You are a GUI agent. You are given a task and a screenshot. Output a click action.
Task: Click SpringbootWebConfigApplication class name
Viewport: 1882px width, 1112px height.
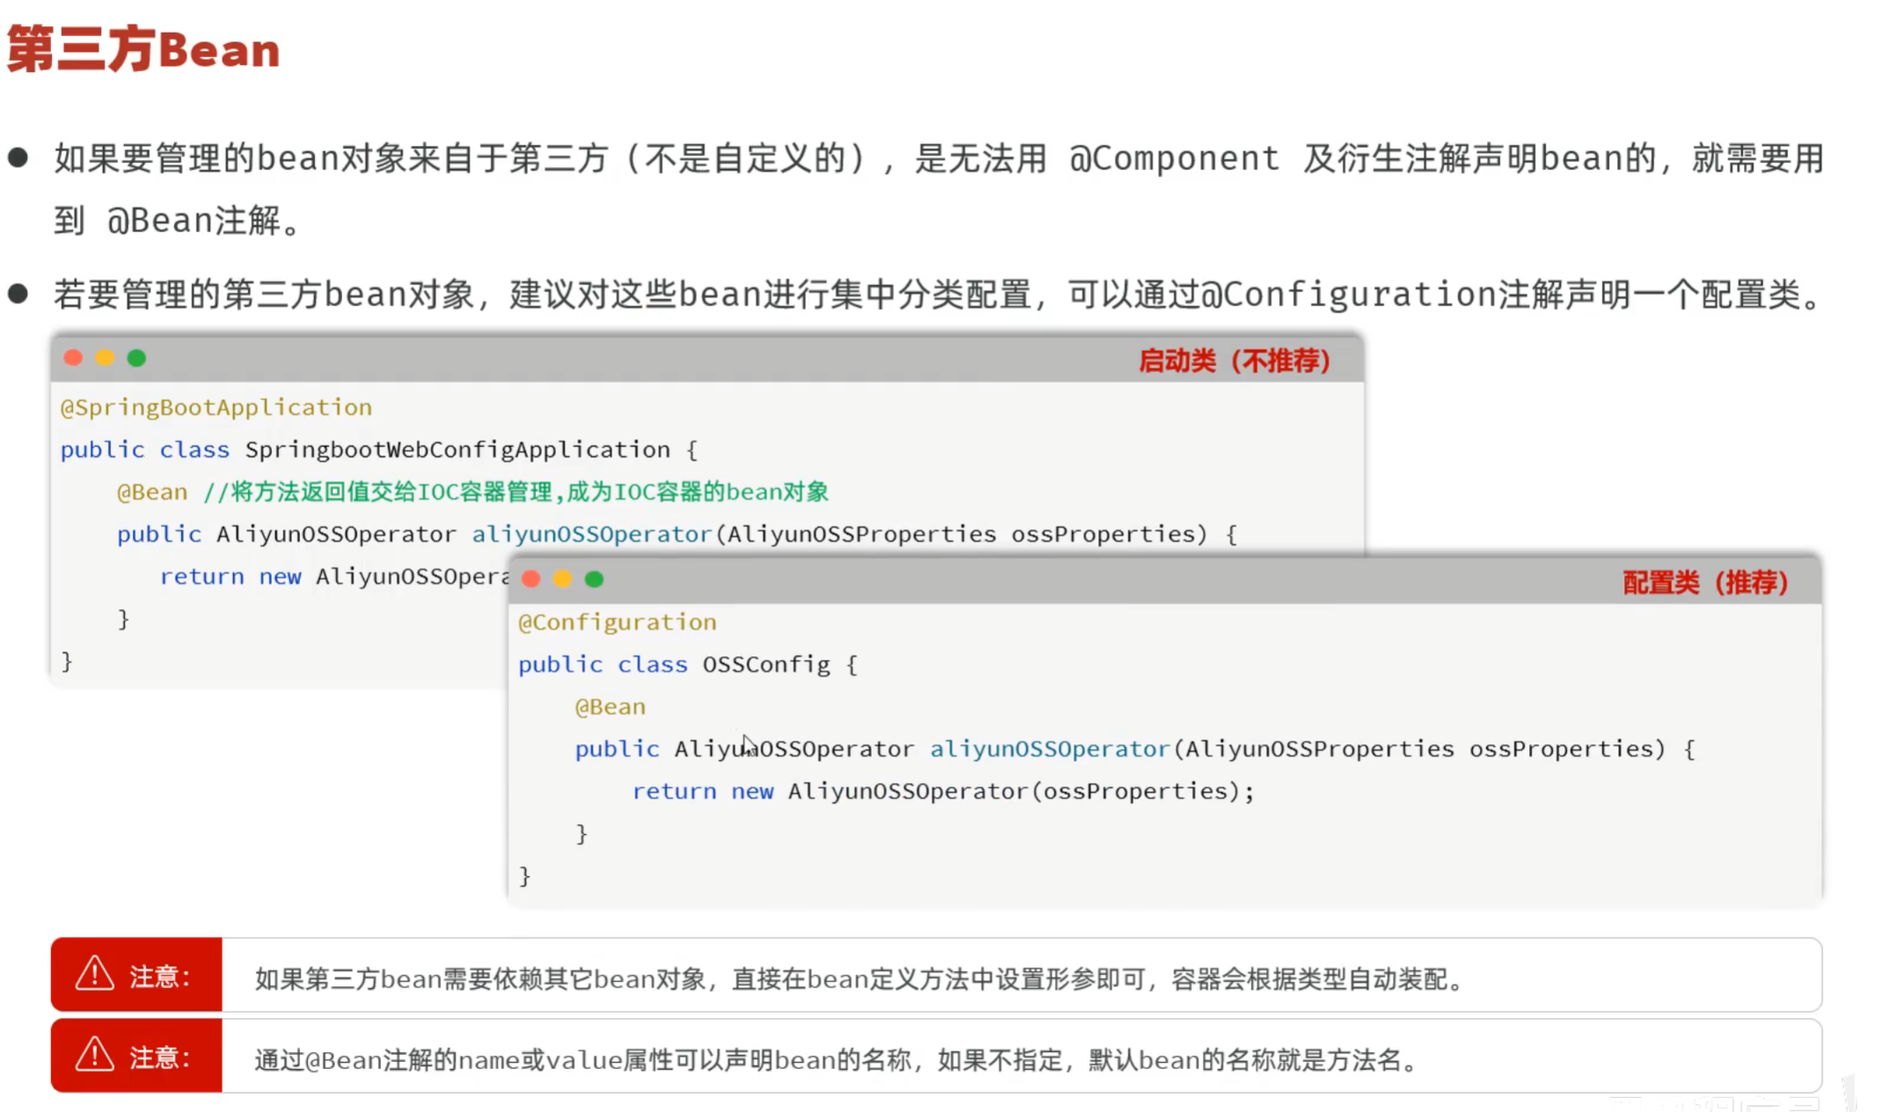coord(457,450)
